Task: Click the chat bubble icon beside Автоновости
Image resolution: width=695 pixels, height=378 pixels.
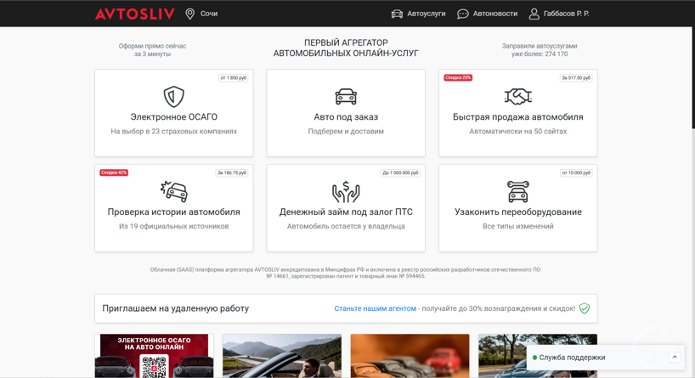Action: pyautogui.click(x=463, y=14)
